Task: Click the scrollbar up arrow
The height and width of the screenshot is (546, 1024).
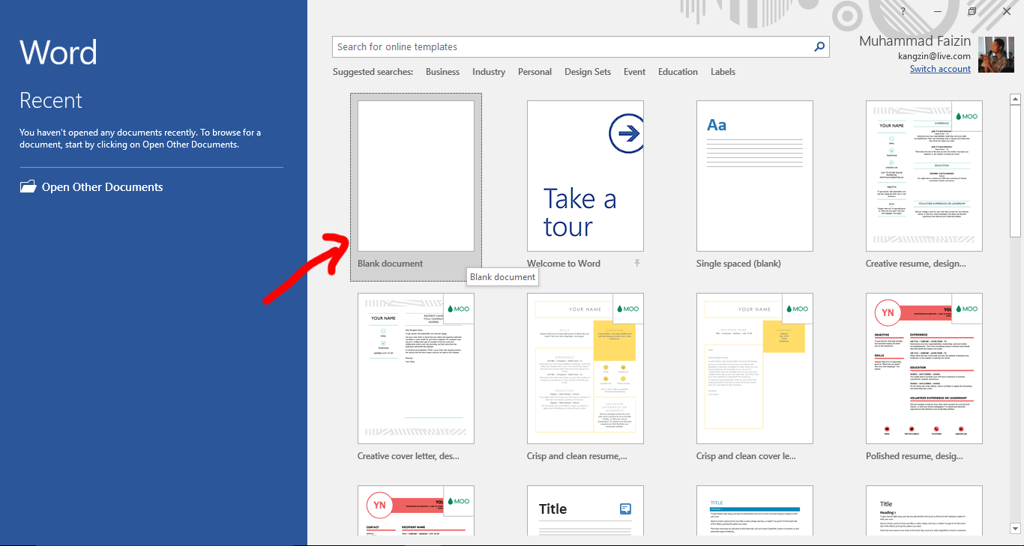Action: tap(1015, 99)
